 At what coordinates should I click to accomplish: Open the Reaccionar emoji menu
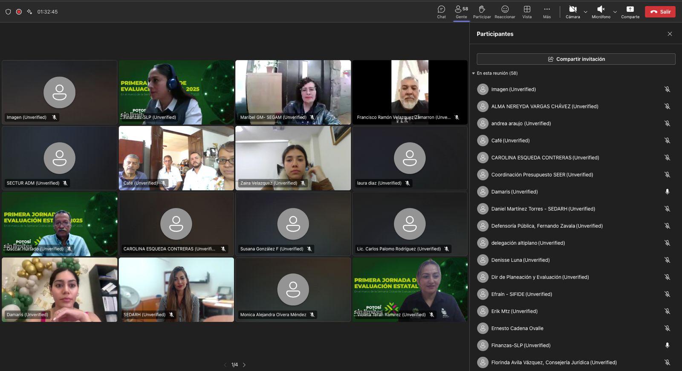coord(505,12)
